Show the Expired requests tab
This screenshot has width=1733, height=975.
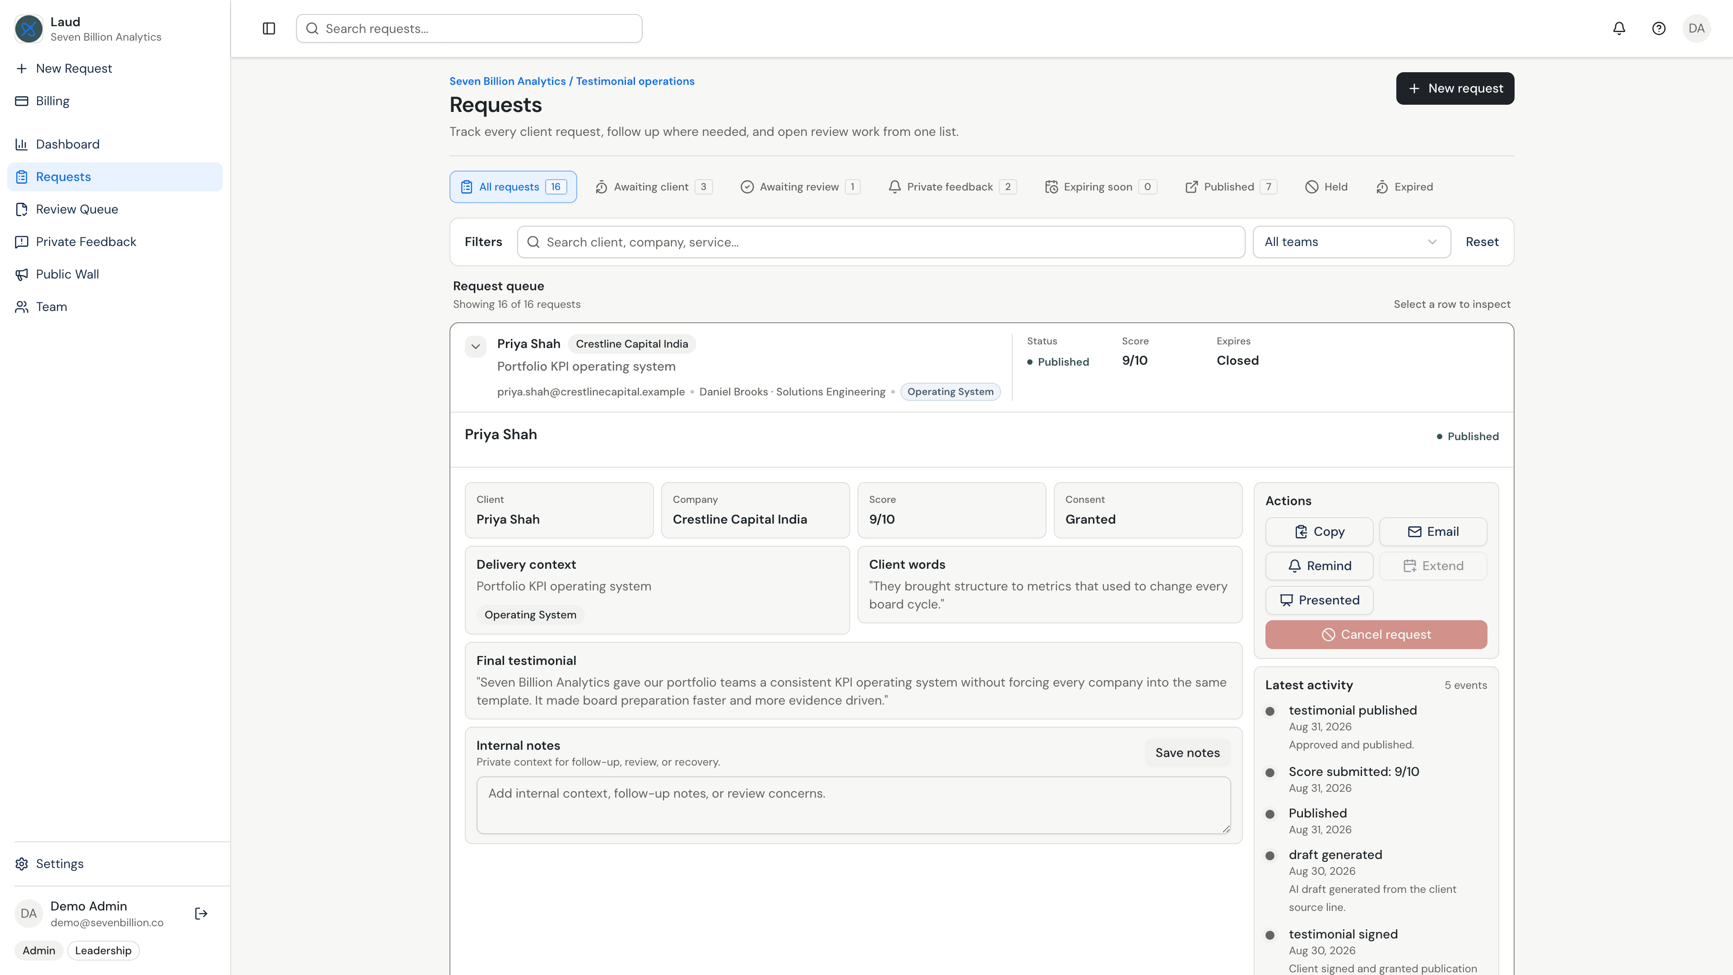point(1404,187)
